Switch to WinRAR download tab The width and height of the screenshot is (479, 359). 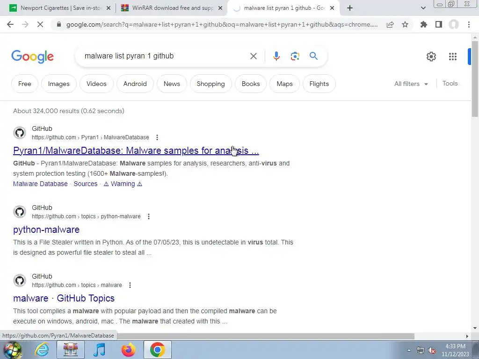[171, 8]
